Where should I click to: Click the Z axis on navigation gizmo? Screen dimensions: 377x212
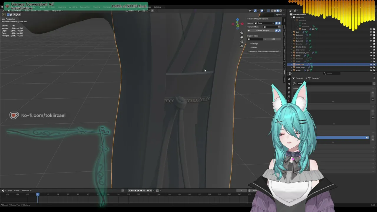[x=237, y=20]
